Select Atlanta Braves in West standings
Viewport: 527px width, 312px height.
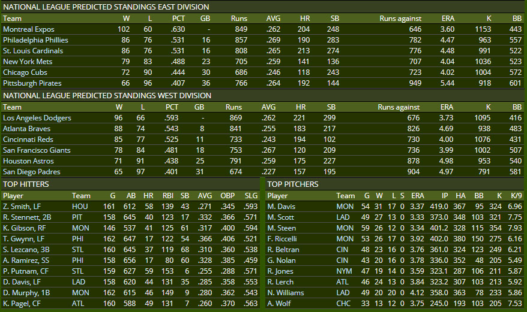(26, 129)
